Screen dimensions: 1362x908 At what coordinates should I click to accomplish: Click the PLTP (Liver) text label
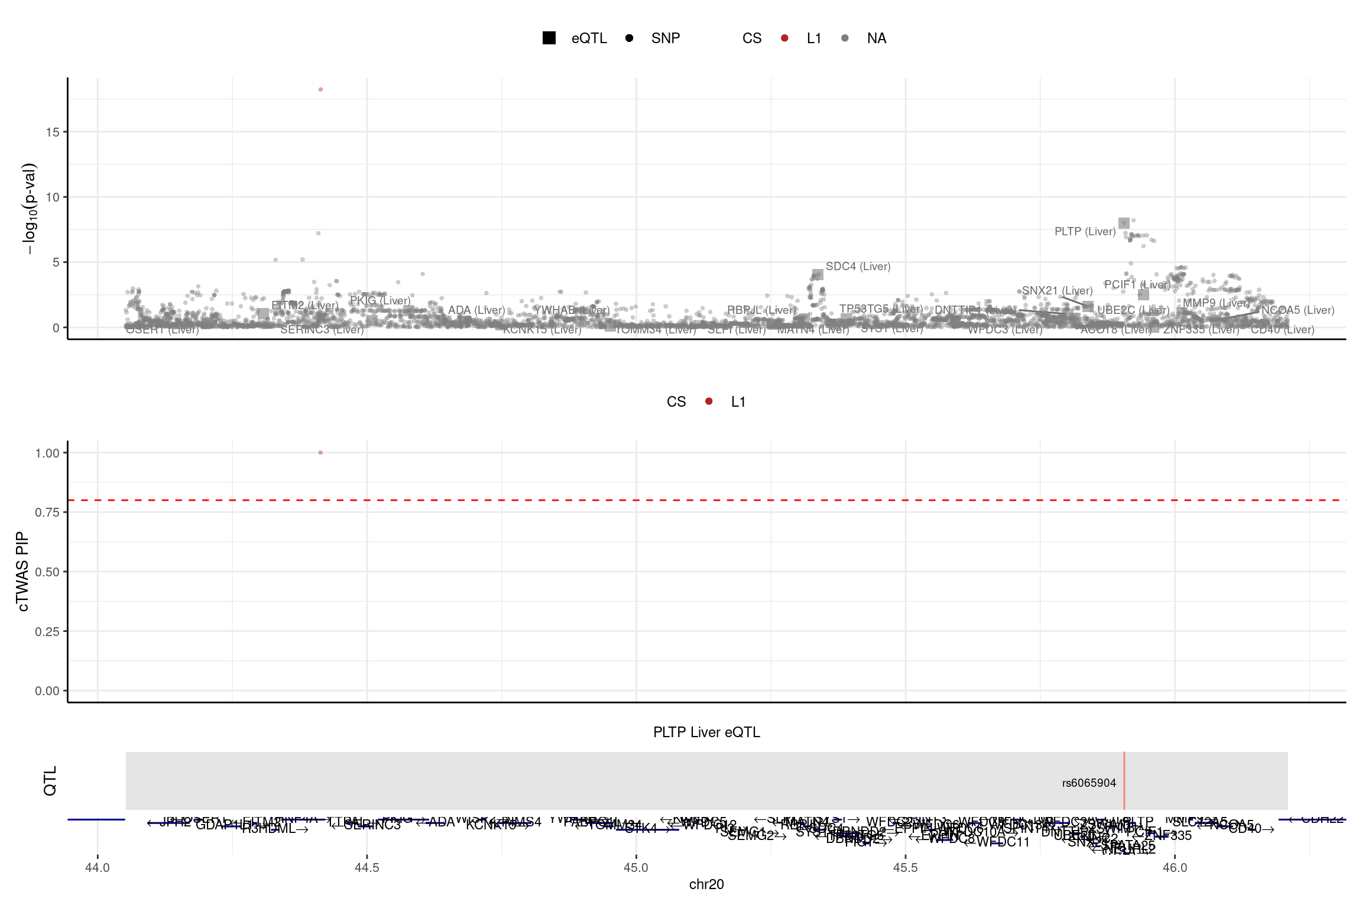(x=1085, y=232)
